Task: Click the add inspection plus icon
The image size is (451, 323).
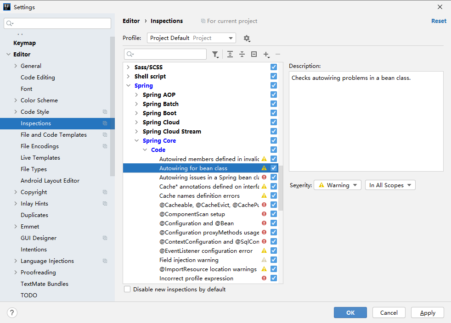Action: coord(266,55)
